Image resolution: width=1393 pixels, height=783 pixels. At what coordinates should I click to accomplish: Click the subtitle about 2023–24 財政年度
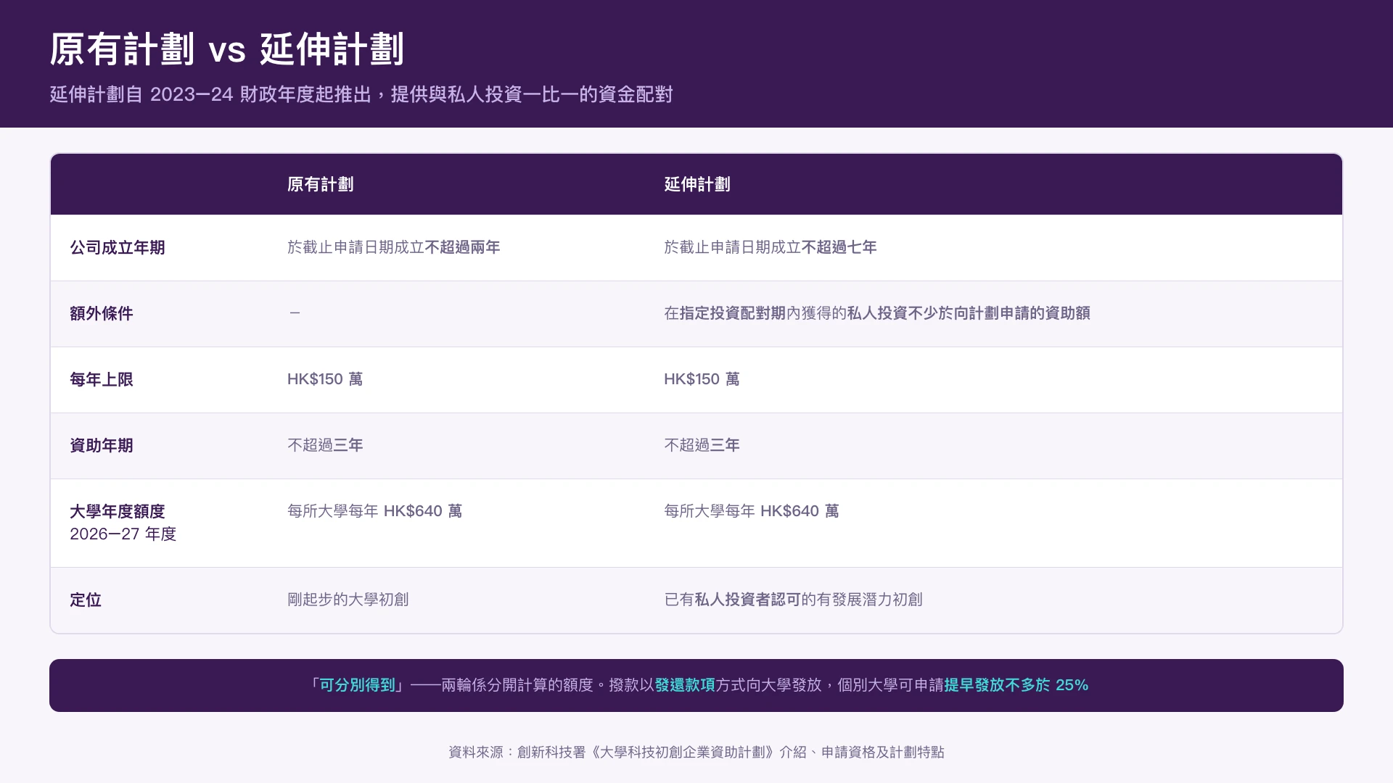point(361,94)
